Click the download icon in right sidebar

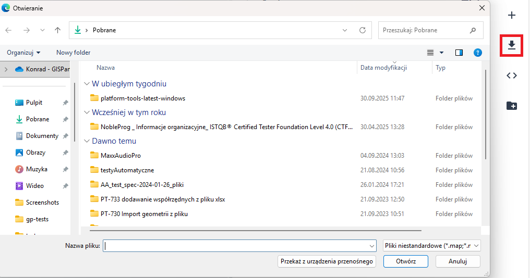[511, 45]
